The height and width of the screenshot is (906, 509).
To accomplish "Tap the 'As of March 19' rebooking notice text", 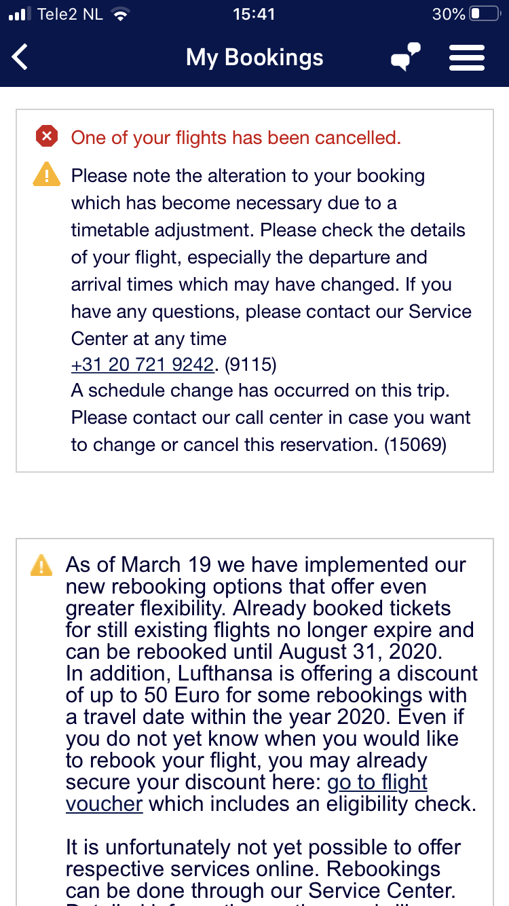I will click(x=270, y=652).
